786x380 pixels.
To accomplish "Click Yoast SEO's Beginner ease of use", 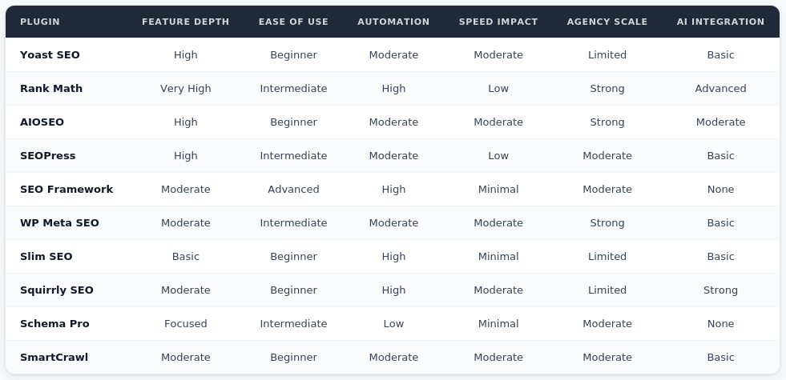I will [x=293, y=54].
